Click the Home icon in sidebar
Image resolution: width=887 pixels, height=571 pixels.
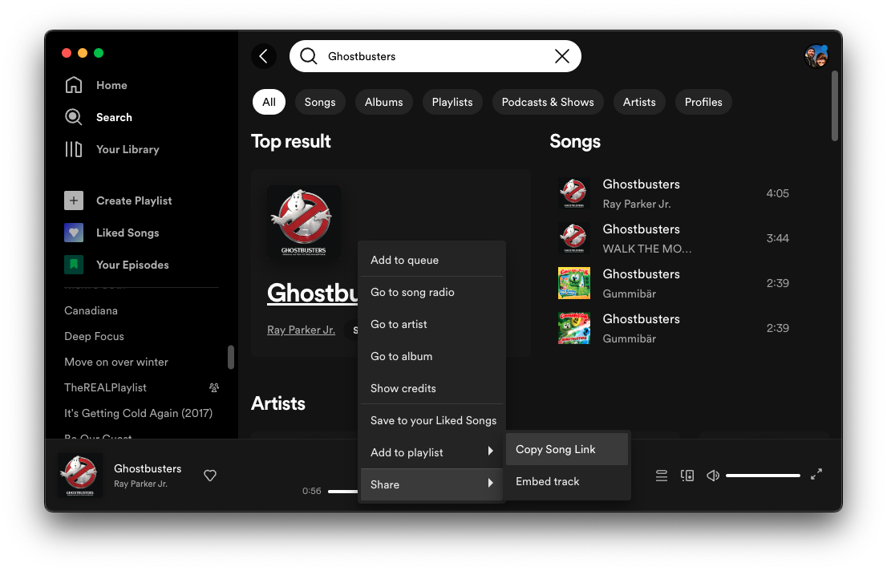74,85
